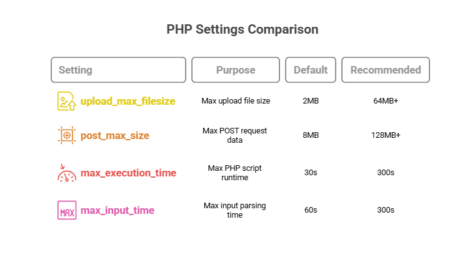This screenshot has height=260, width=475.
Task: Click the yellow image upload icon
Action: (x=67, y=101)
